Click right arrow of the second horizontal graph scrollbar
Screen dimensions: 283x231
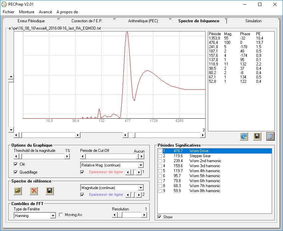(203, 135)
